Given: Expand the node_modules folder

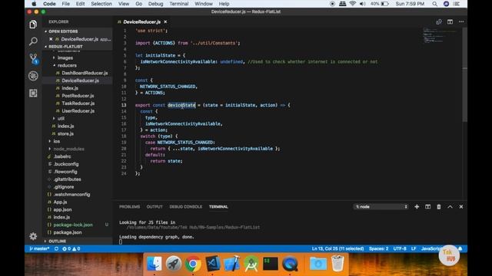Looking at the screenshot, I should pyautogui.click(x=68, y=149).
